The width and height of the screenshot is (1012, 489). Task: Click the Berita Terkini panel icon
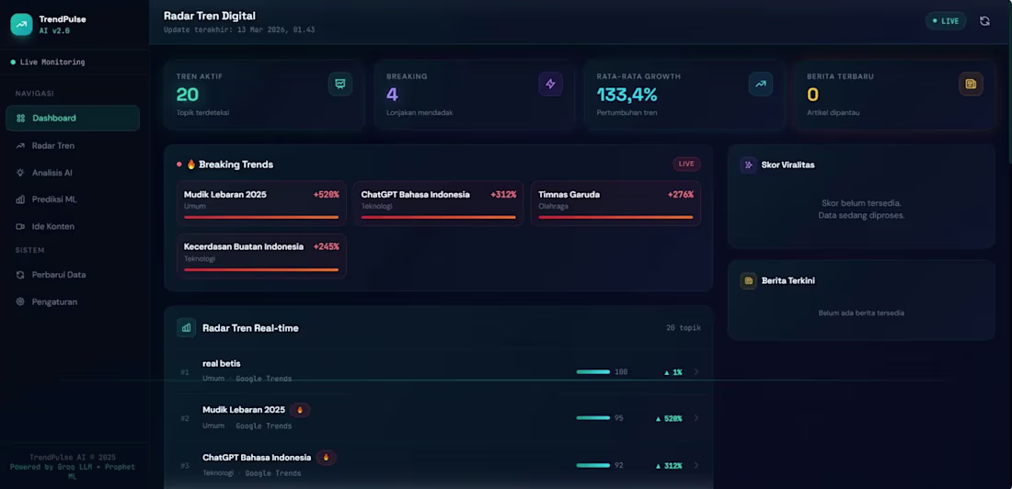749,280
